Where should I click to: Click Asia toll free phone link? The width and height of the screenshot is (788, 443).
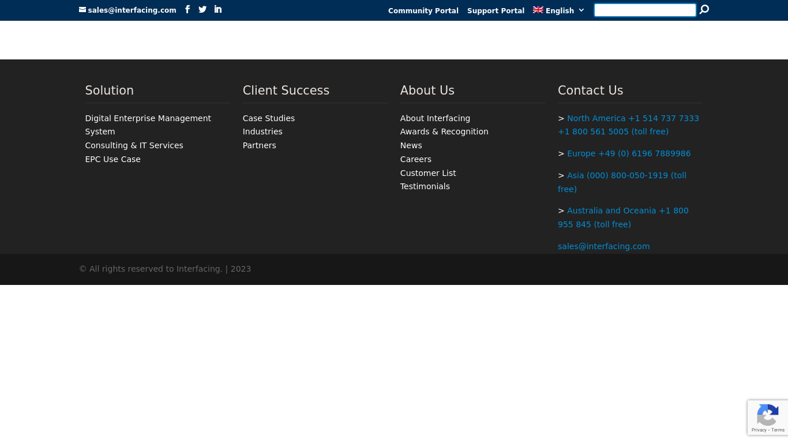(x=622, y=182)
